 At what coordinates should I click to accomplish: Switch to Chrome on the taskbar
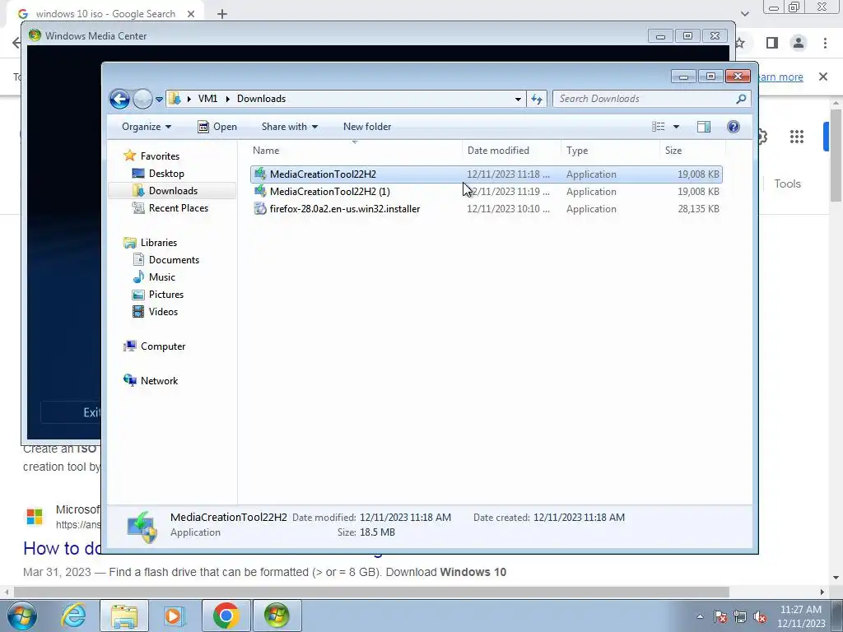(226, 616)
